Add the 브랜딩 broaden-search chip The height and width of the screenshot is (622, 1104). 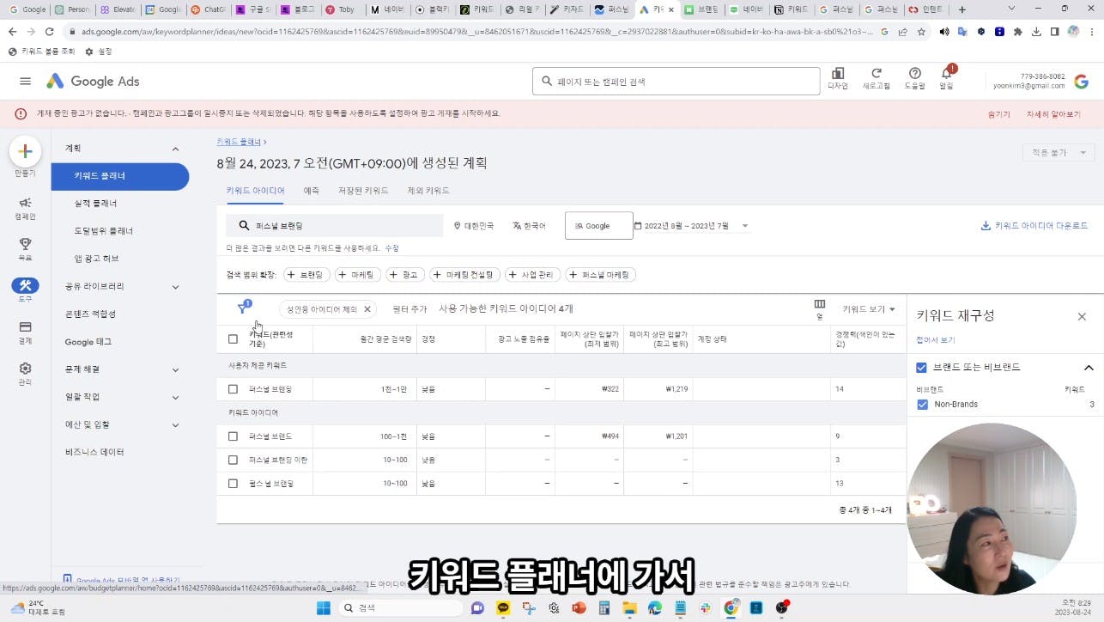click(306, 275)
